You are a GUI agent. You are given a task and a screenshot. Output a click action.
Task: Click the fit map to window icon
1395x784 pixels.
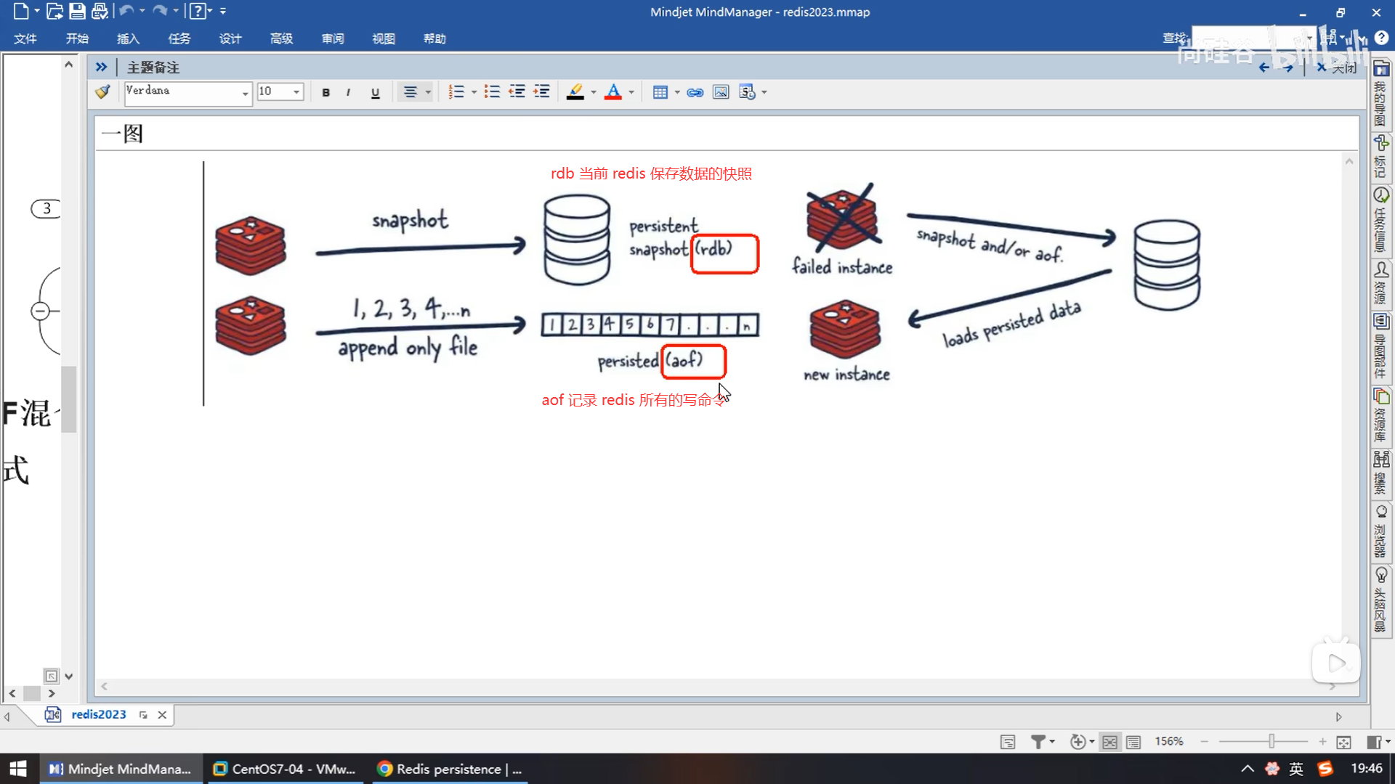coord(1343,741)
